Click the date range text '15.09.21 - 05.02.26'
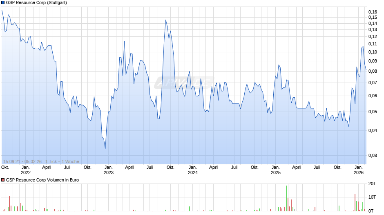This screenshot has width=384, height=215. [22, 161]
